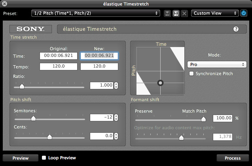Click the Process button
Viewport: 252px width, 166px height.
coord(233,158)
